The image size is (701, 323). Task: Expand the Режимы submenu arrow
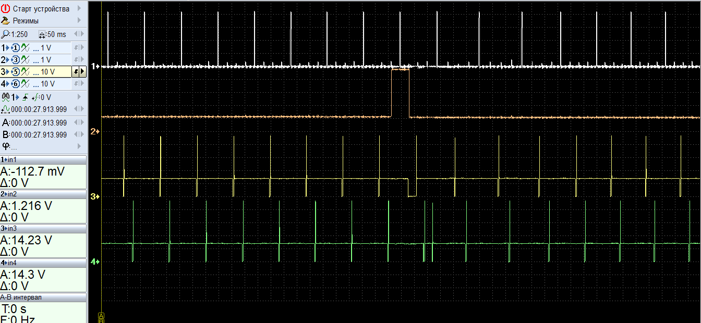coord(79,21)
